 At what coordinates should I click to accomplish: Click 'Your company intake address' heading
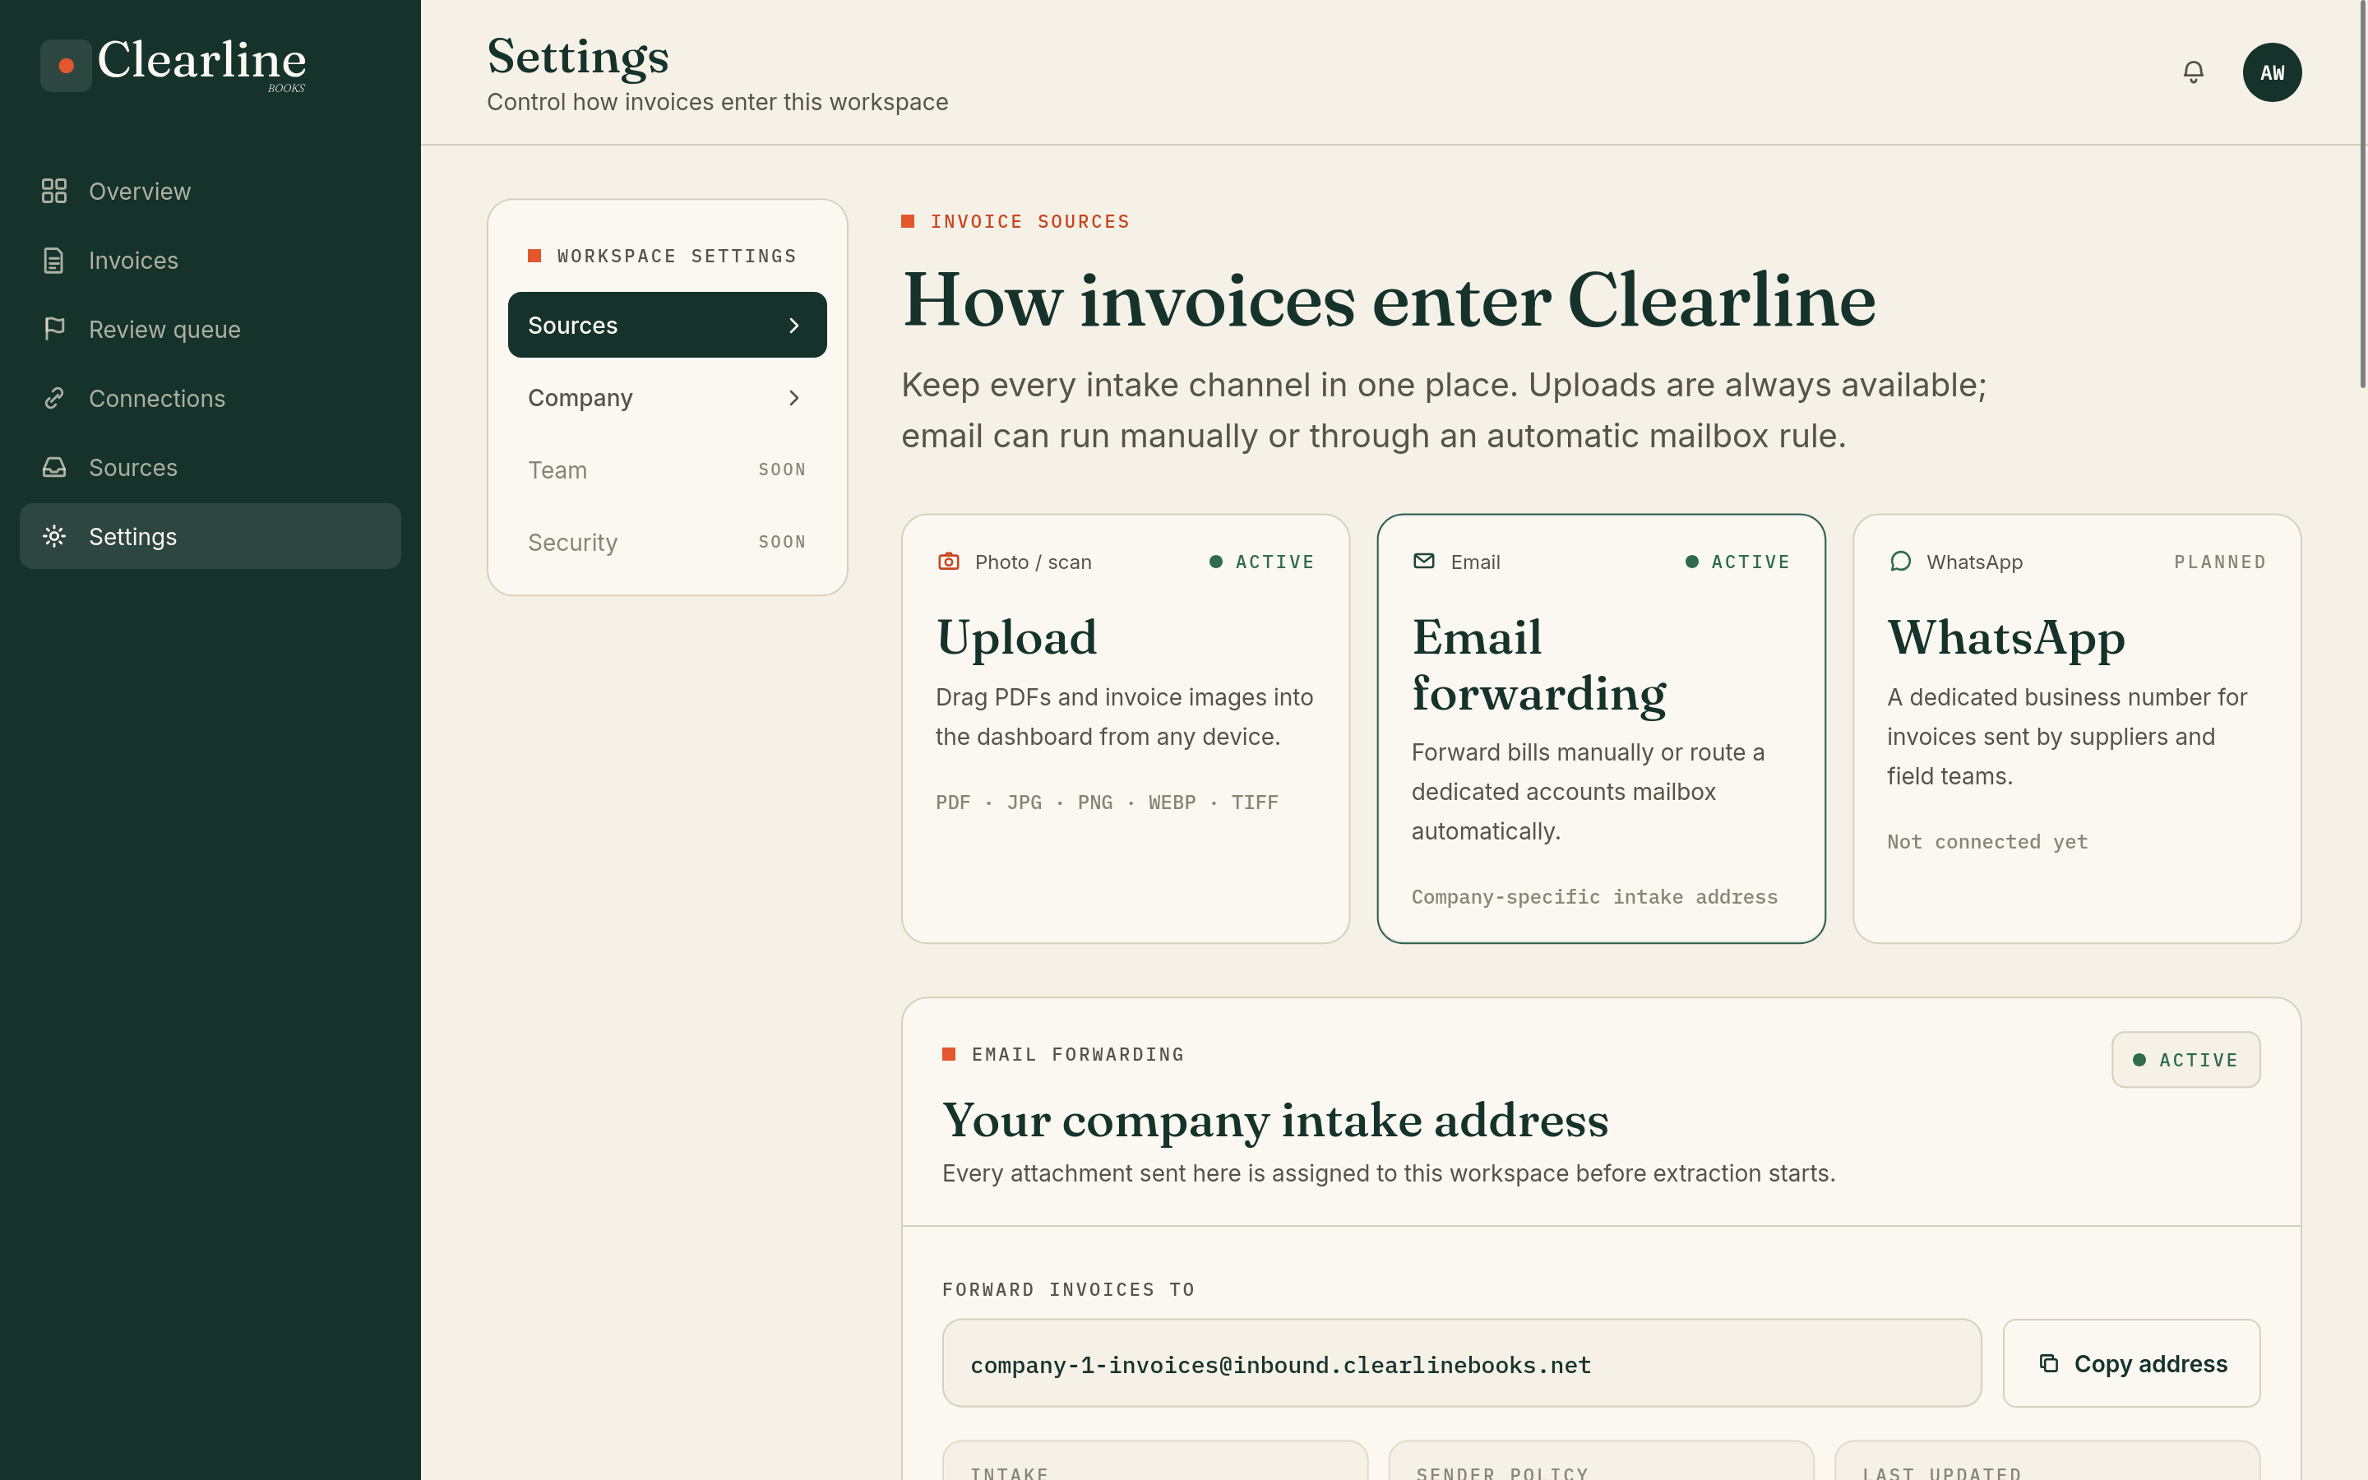[1275, 1121]
